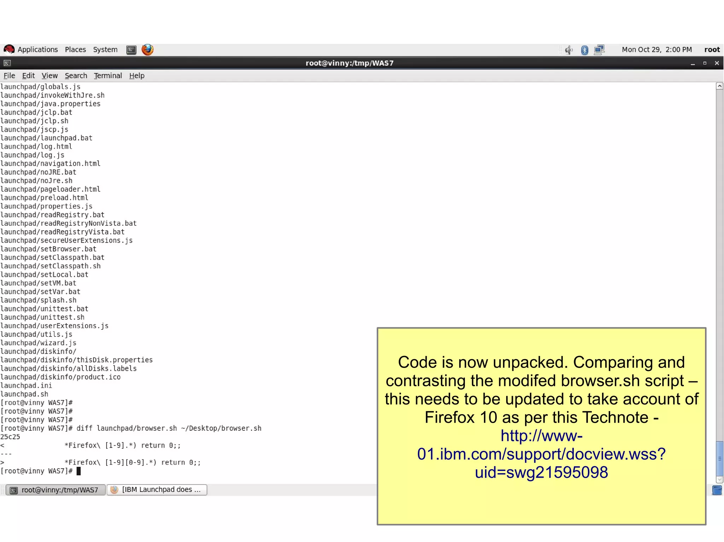Click the Firefox [1-9][0-9] diff line

pyautogui.click(x=100, y=463)
